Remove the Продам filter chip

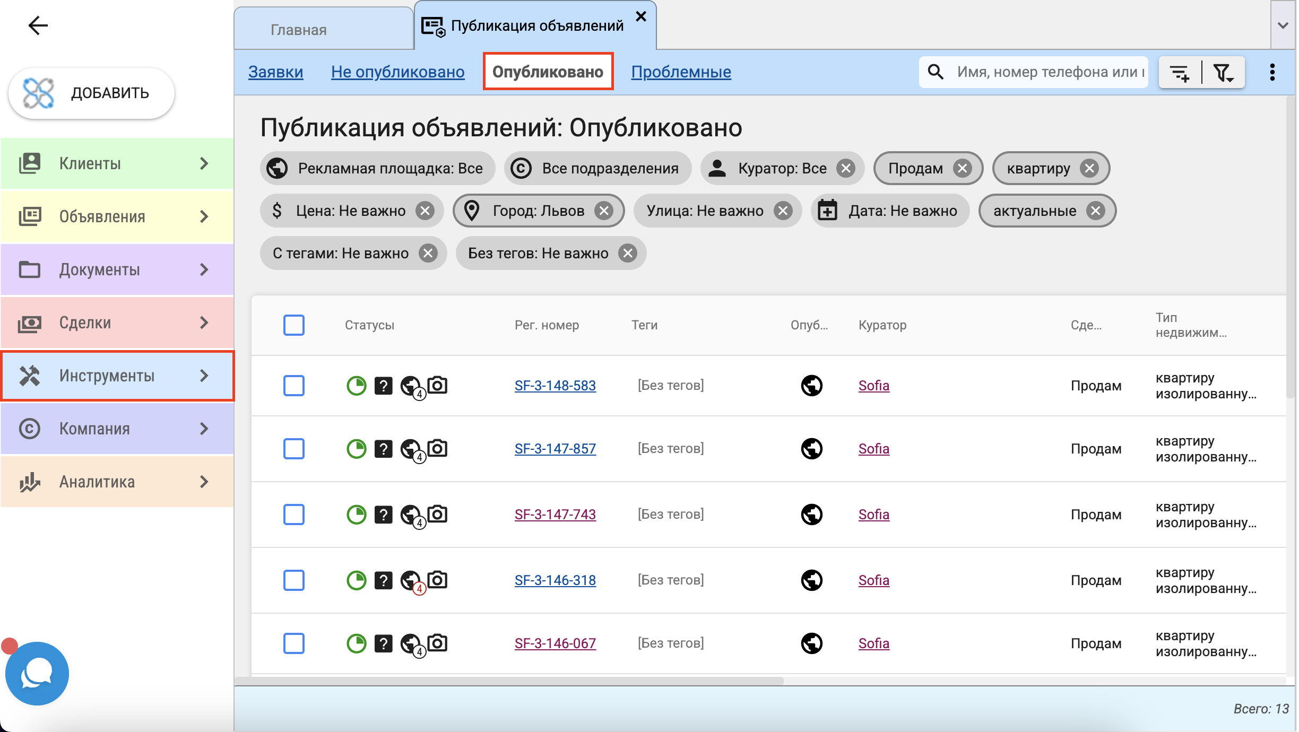pyautogui.click(x=962, y=169)
